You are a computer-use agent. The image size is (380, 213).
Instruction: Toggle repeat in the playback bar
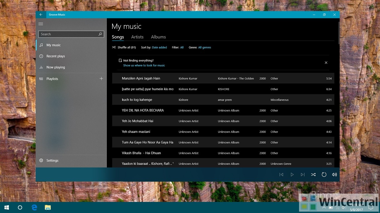(x=324, y=174)
